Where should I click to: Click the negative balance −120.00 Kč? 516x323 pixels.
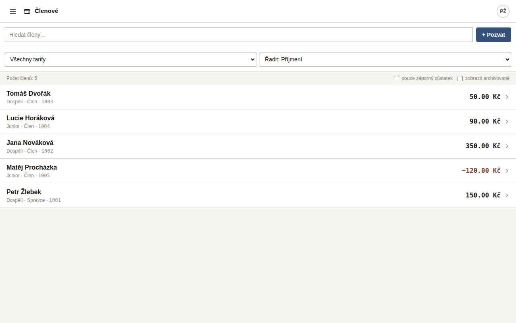click(x=481, y=170)
